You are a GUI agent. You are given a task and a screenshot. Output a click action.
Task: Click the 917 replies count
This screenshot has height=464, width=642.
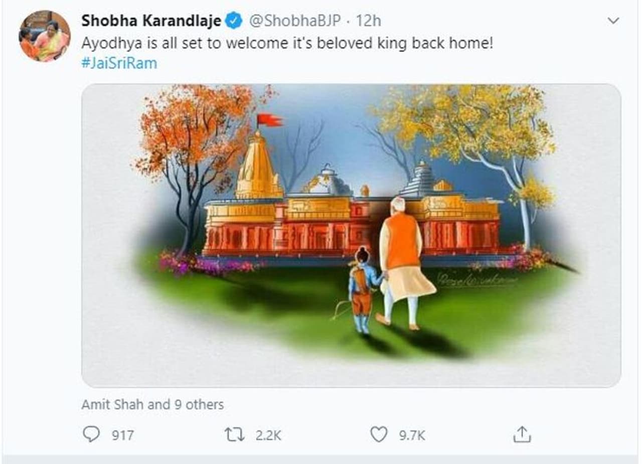tap(122, 435)
